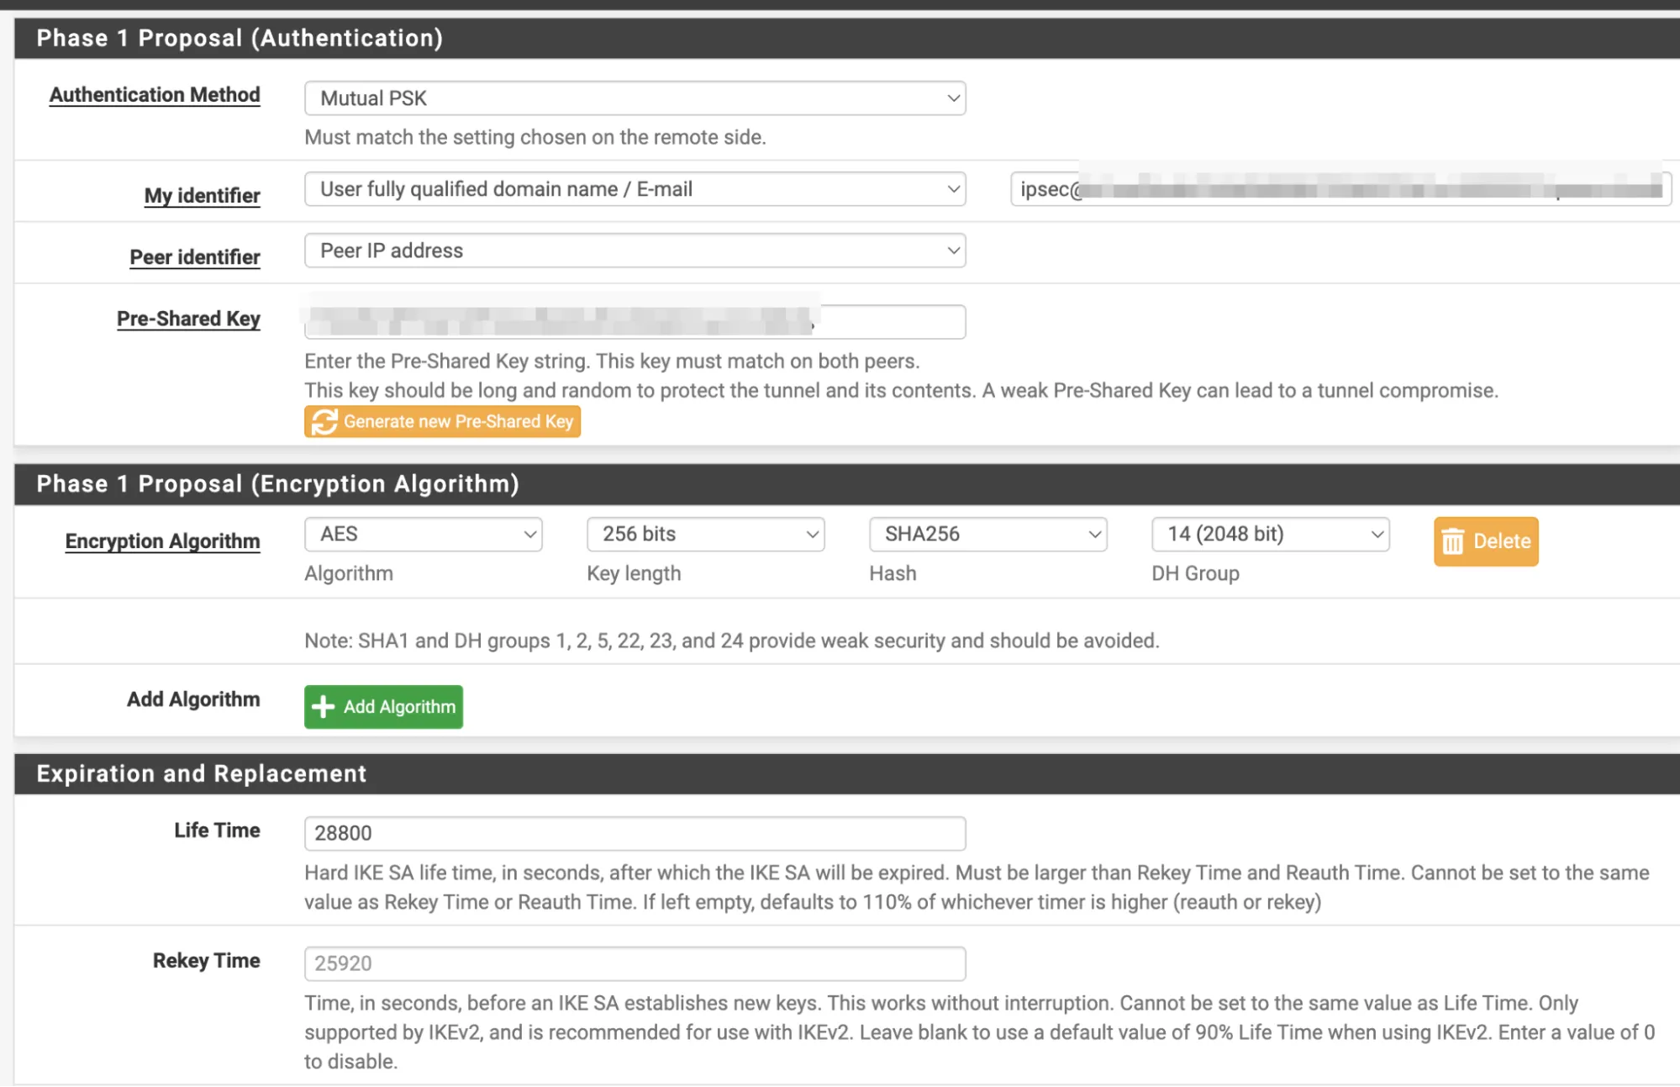This screenshot has height=1087, width=1680.
Task: Click the trash icon on the Delete button
Action: [1455, 541]
